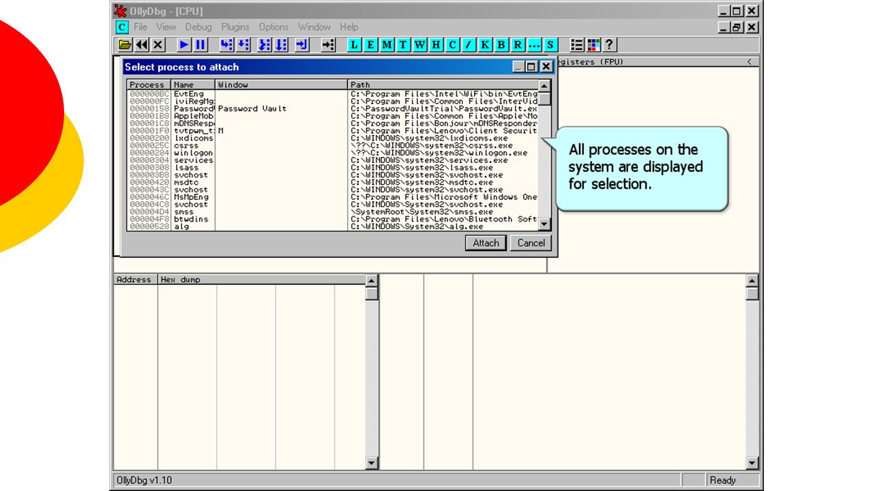Select the Password Vault process row
Image resolution: width=873 pixels, height=491 pixels.
click(x=333, y=108)
